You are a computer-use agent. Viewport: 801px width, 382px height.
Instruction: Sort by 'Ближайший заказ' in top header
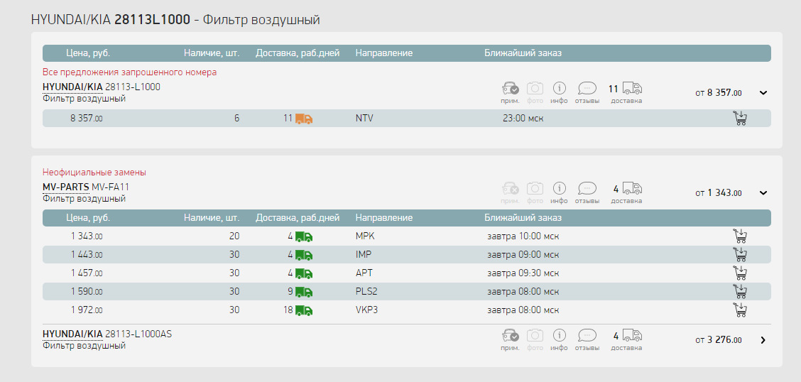tap(523, 53)
